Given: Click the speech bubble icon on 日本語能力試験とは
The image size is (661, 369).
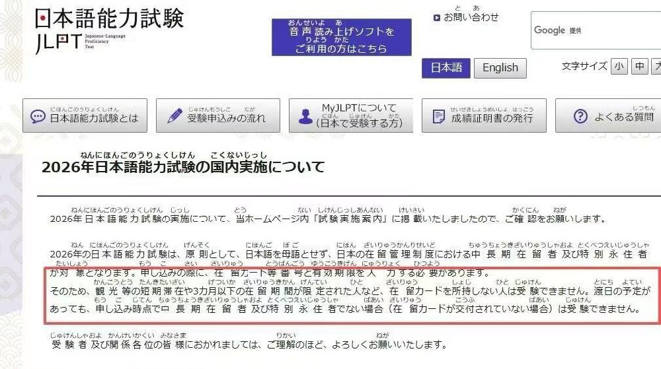Looking at the screenshot, I should tap(38, 116).
